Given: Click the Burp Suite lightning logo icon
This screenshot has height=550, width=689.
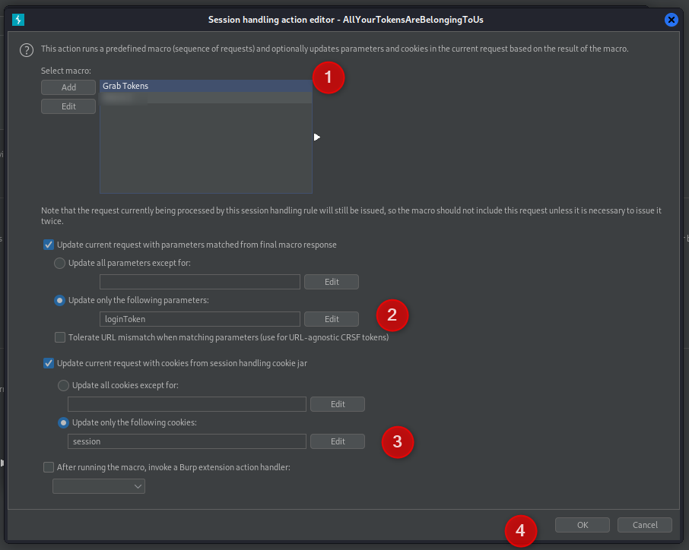Looking at the screenshot, I should [x=19, y=20].
